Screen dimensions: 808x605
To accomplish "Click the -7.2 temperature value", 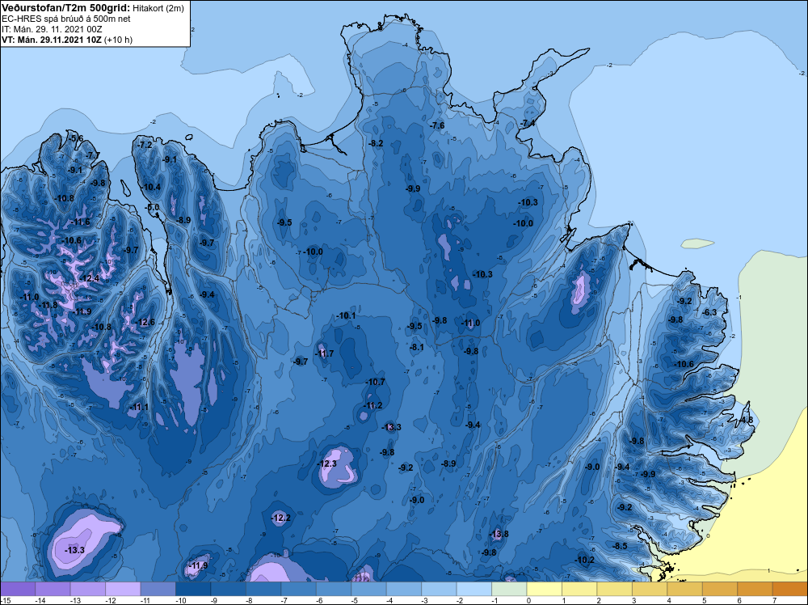I will click(145, 145).
